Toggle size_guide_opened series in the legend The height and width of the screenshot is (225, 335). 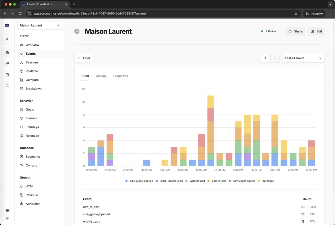coord(139,181)
